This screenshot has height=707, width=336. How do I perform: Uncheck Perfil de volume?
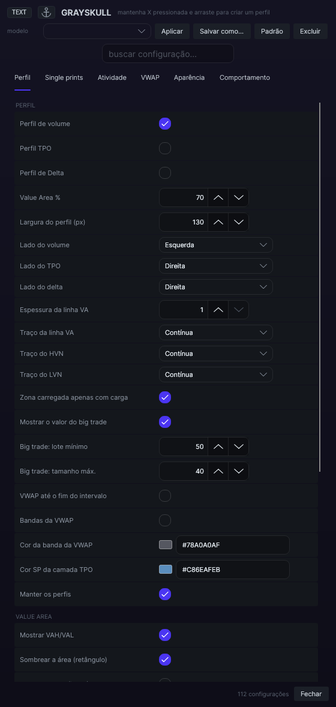pos(165,124)
